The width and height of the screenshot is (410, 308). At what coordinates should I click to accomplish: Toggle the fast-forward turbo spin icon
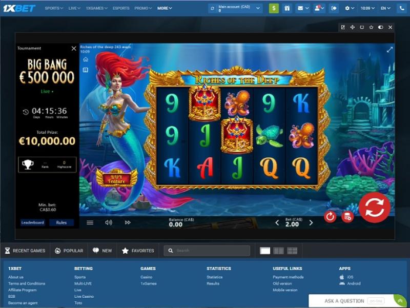point(128,222)
